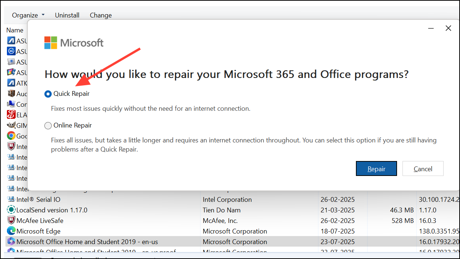Viewport: 460px width, 259px height.
Task: Click the Change menu item
Action: coord(100,15)
